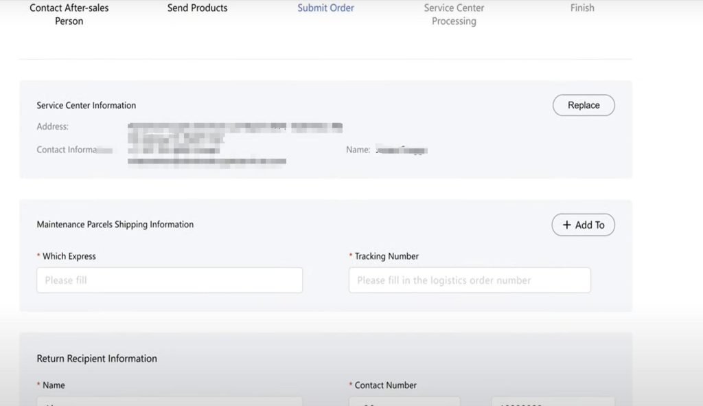
Task: Jump to the Finish step
Action: pyautogui.click(x=582, y=8)
